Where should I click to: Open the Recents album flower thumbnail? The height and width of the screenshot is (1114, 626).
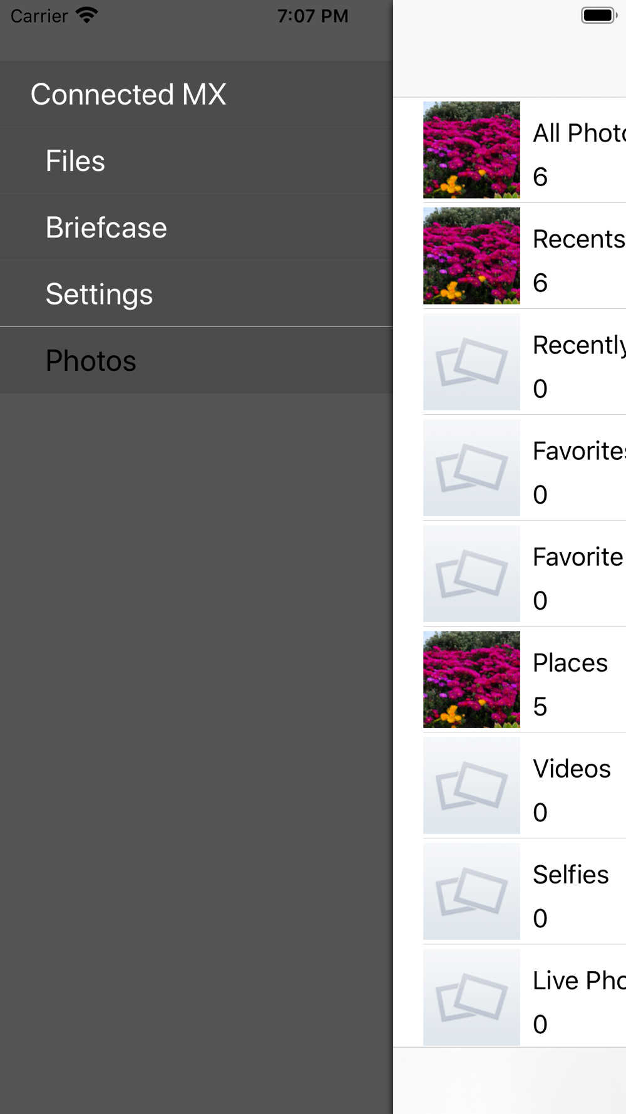coord(471,256)
